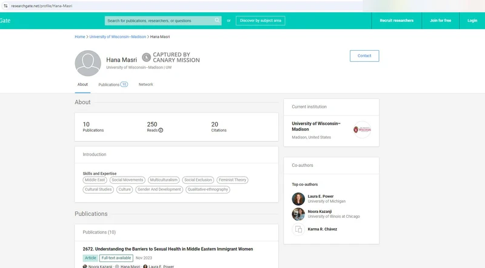Click the browser address bar URL
The height and width of the screenshot is (268, 485).
coord(41,6)
